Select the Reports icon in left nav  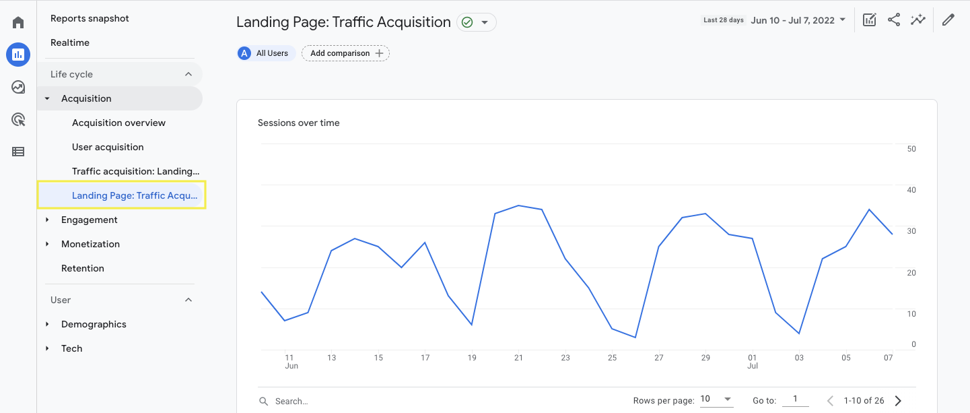(18, 54)
